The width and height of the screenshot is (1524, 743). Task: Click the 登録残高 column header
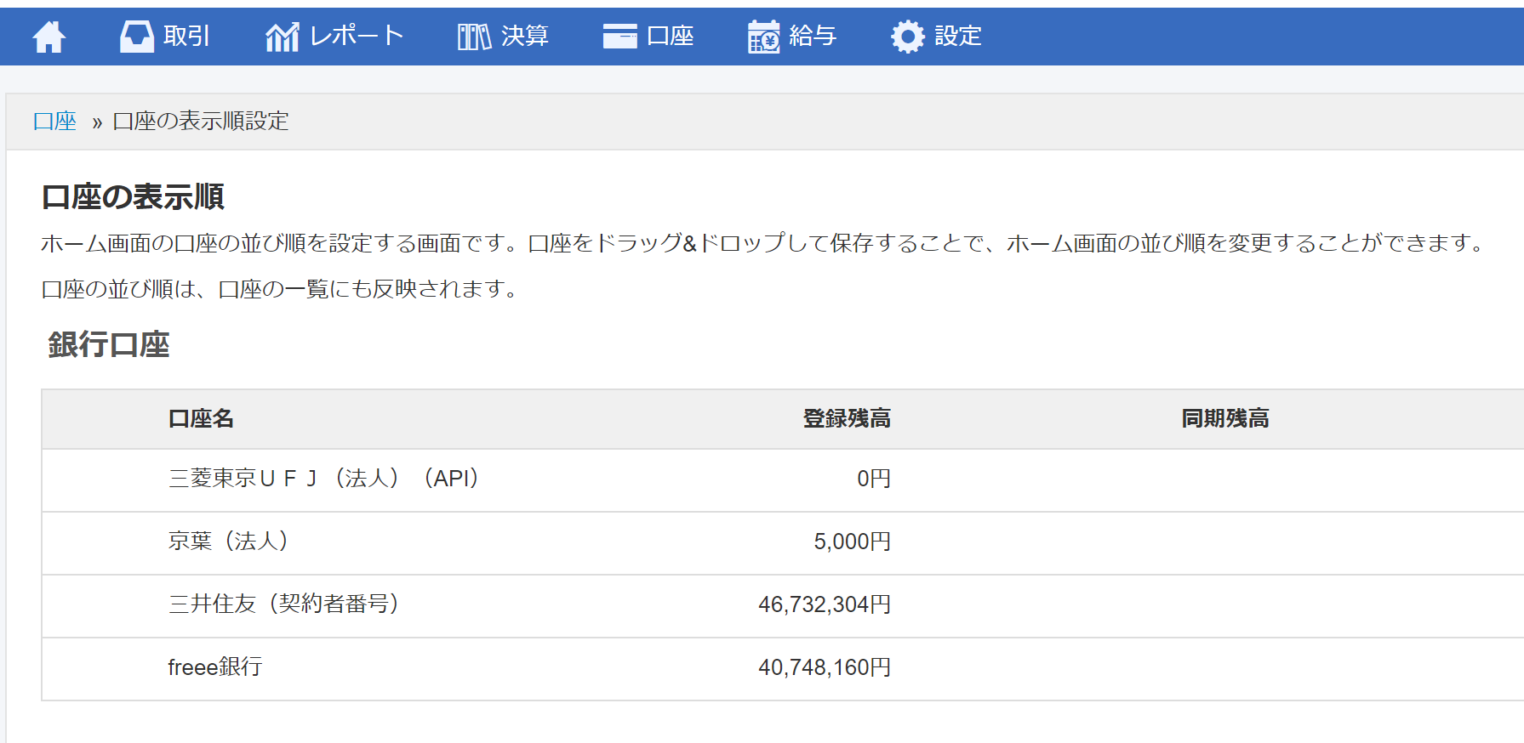tap(847, 419)
